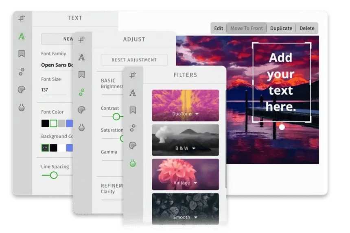
Task: Click the Line Spacing slider handle
Action: click(x=54, y=175)
